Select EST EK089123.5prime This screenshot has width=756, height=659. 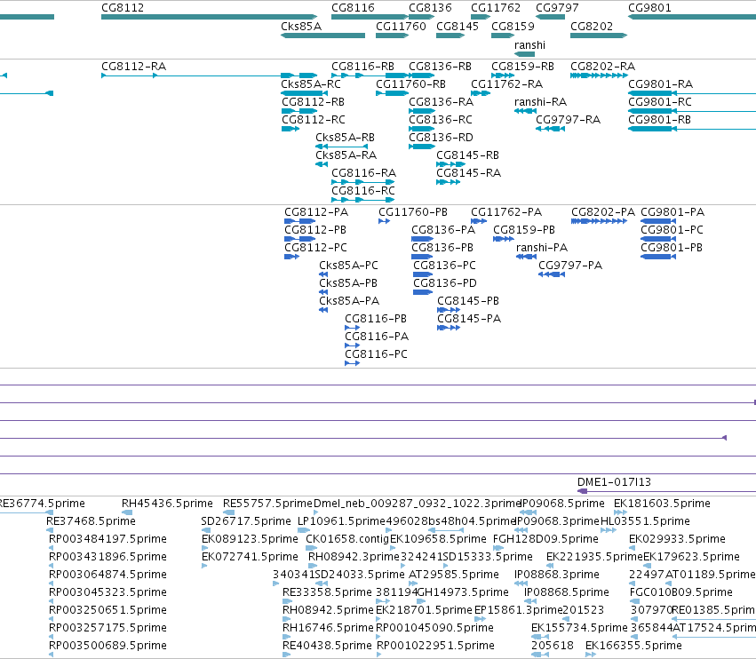204,548
